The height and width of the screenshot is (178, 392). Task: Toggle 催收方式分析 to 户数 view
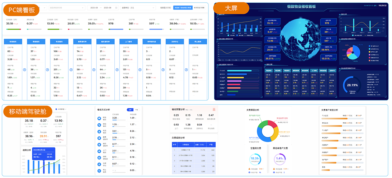(137, 110)
